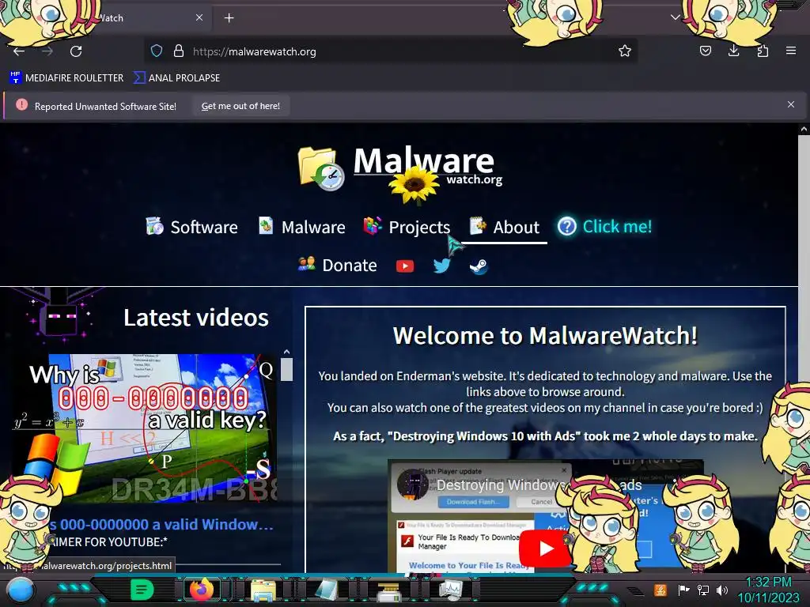Click the red warning exclamation icon
This screenshot has height=607, width=810.
21,105
